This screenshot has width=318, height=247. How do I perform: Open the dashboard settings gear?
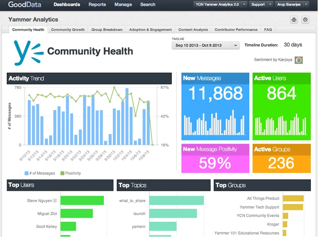(x=305, y=20)
